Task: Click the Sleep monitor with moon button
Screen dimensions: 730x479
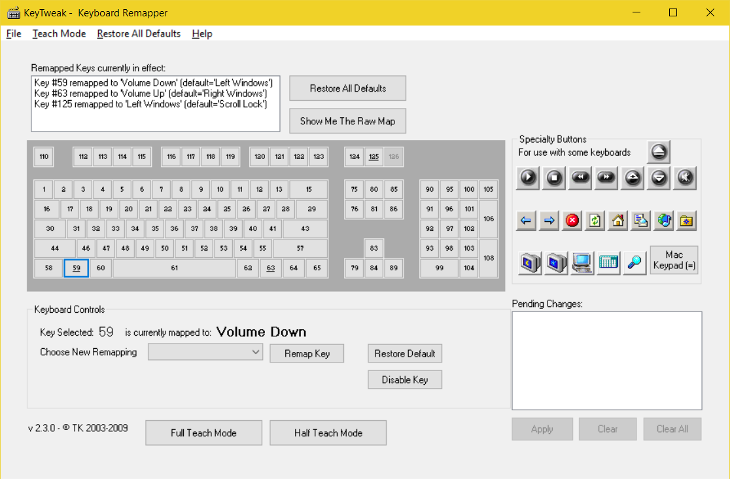Action: 530,263
